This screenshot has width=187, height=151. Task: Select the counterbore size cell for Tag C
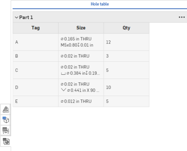coord(81,70)
